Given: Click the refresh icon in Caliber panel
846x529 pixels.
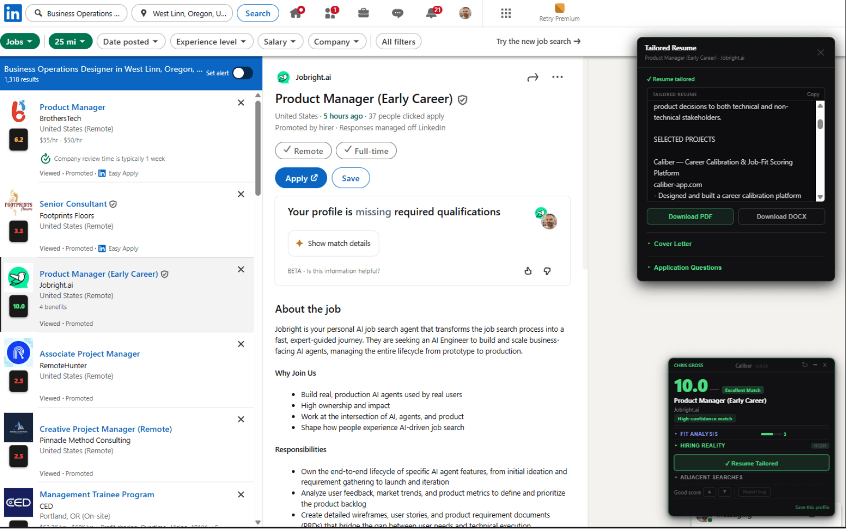Looking at the screenshot, I should pos(805,365).
